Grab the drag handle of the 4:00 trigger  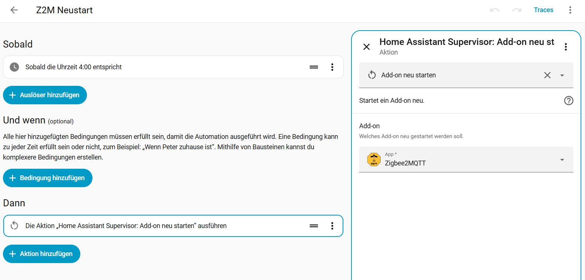[314, 67]
